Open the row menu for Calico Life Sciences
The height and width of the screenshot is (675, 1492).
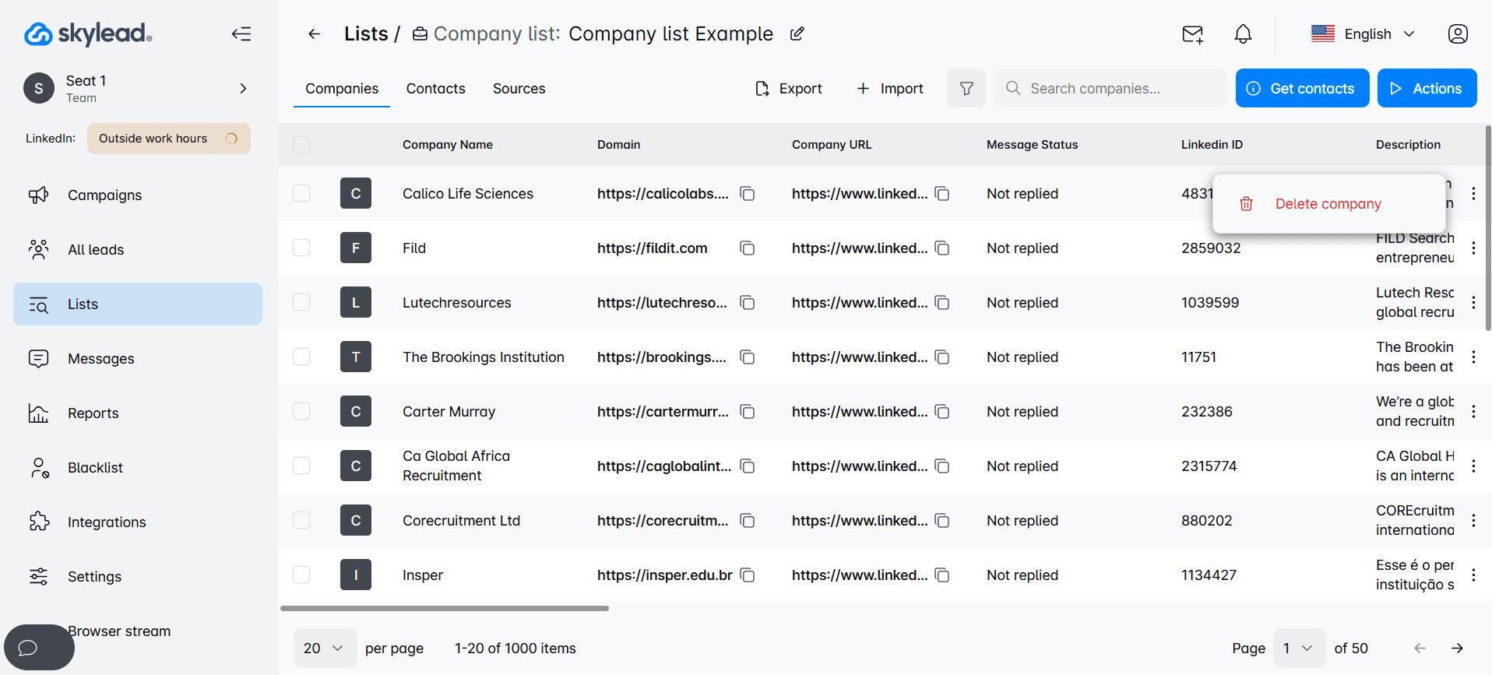pos(1473,193)
